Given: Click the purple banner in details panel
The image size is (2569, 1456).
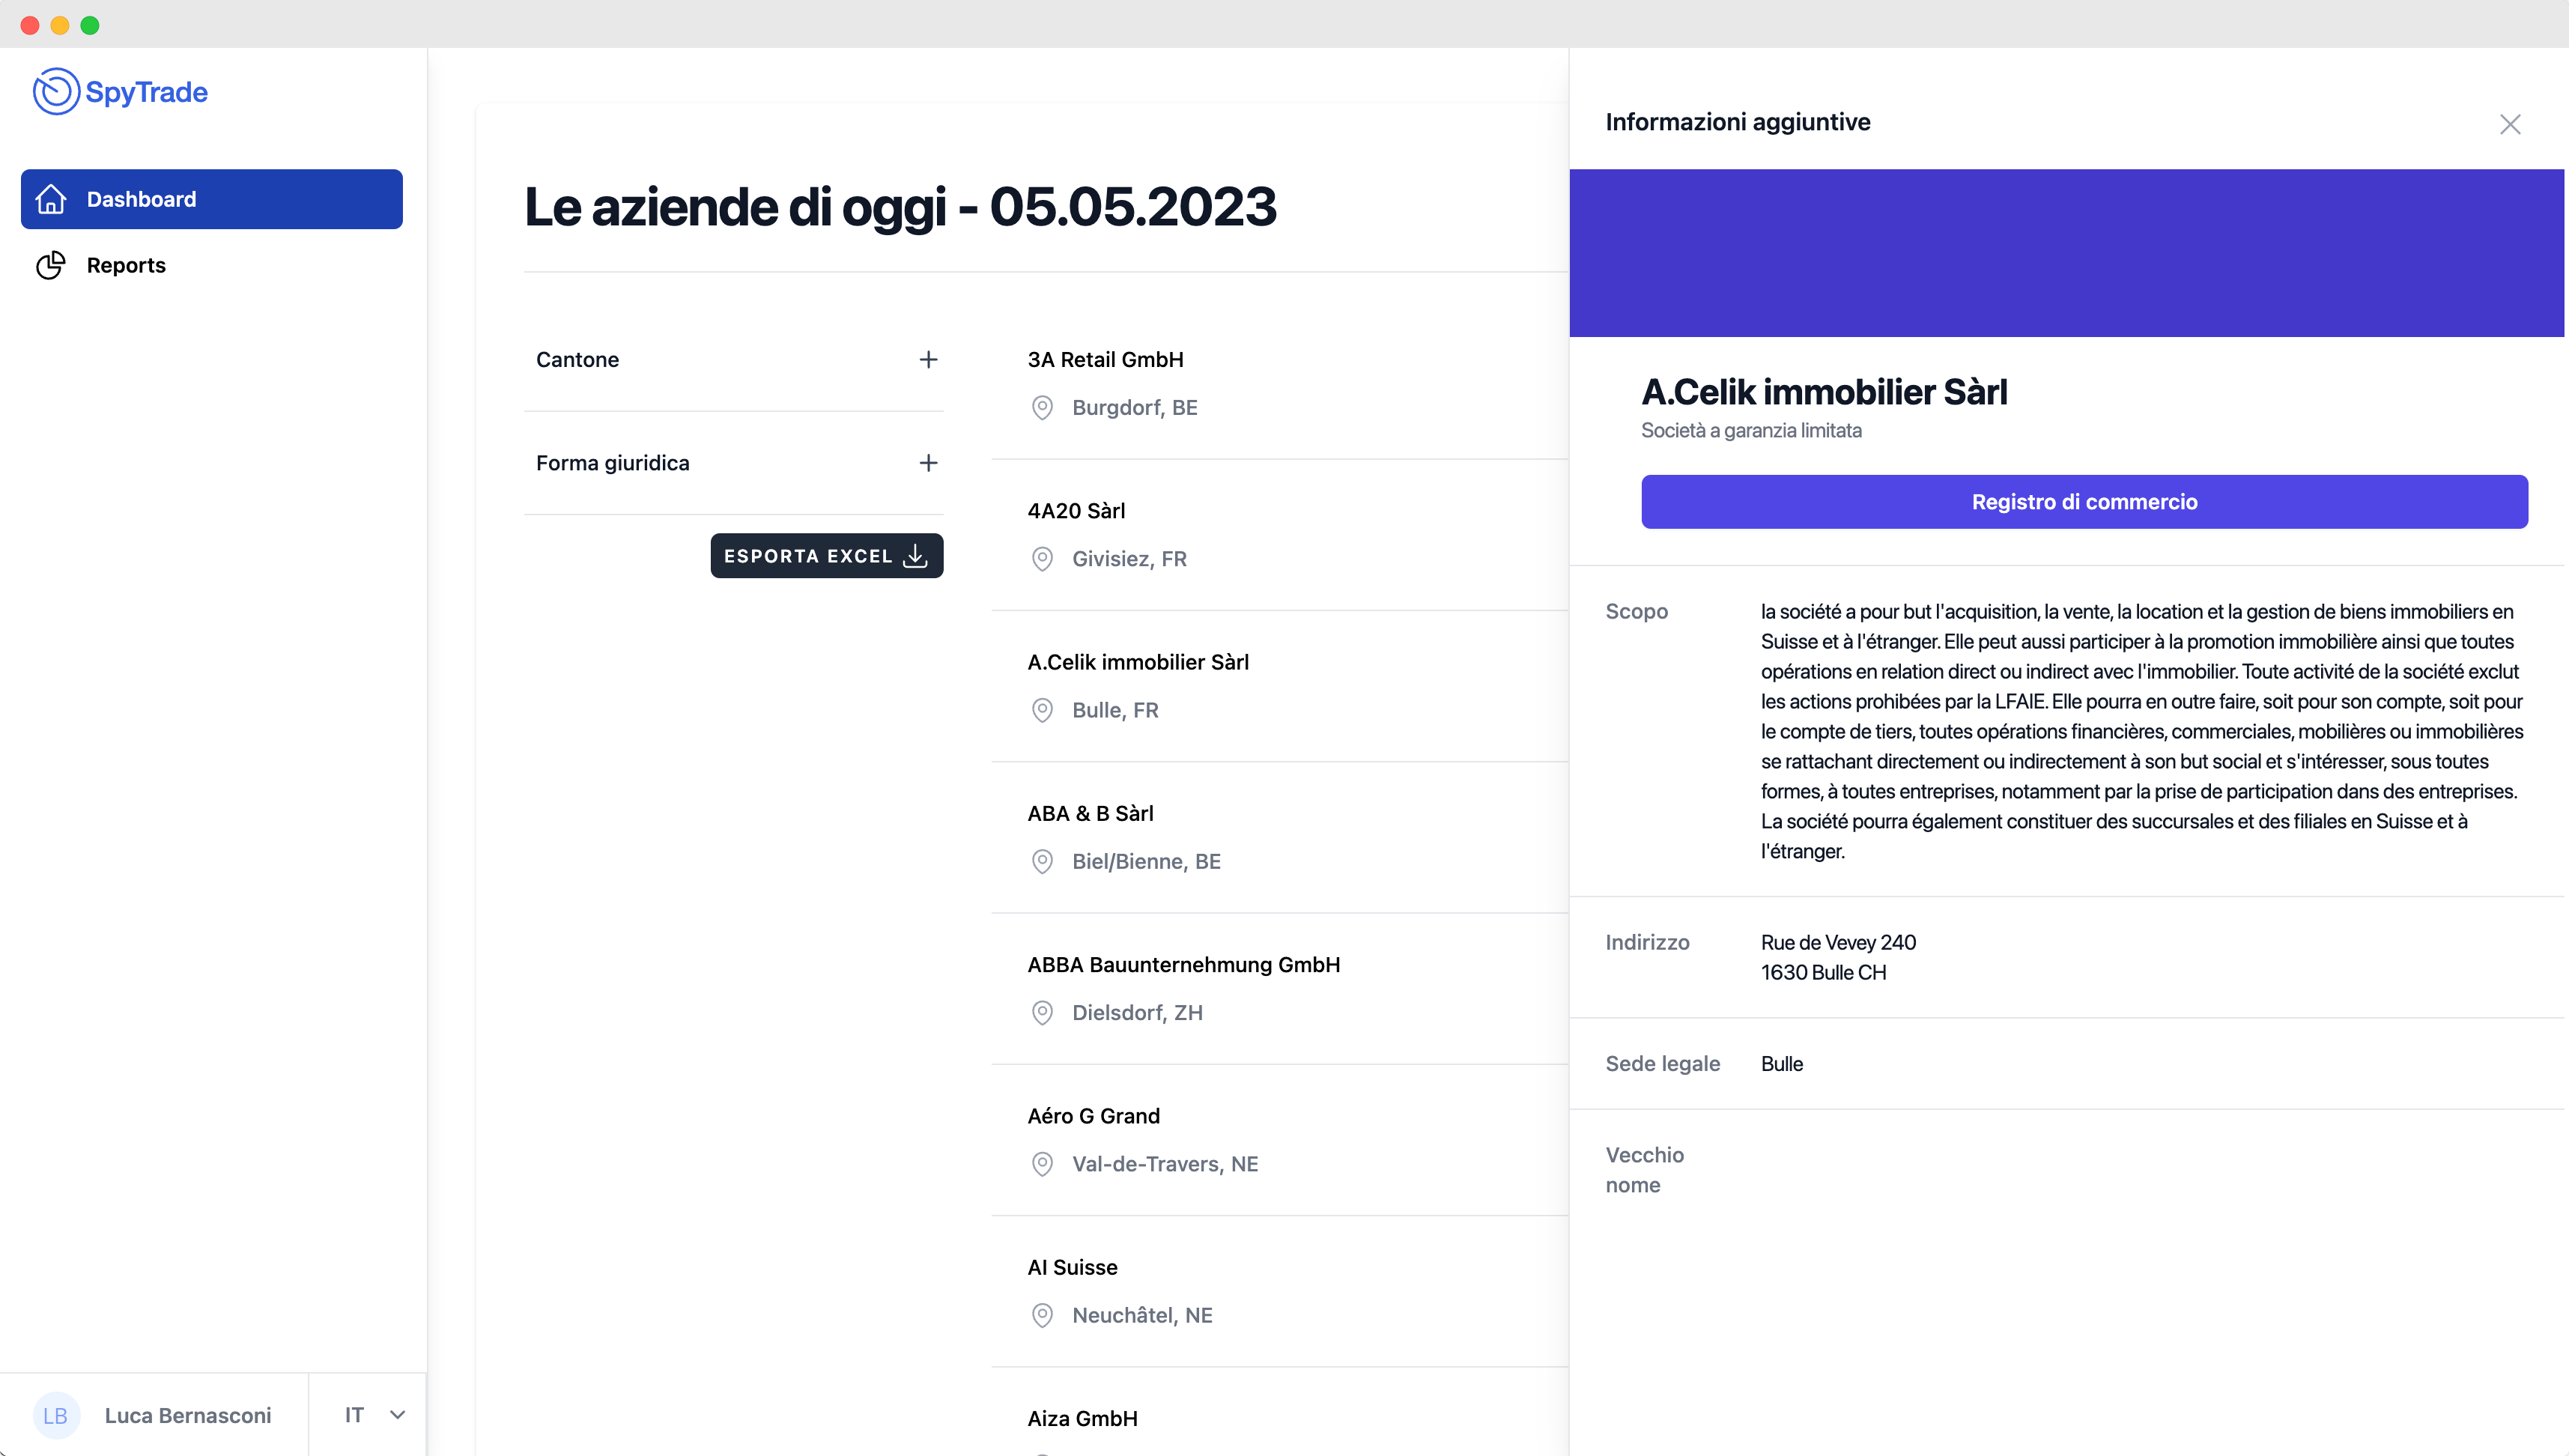Looking at the screenshot, I should click(x=2066, y=253).
